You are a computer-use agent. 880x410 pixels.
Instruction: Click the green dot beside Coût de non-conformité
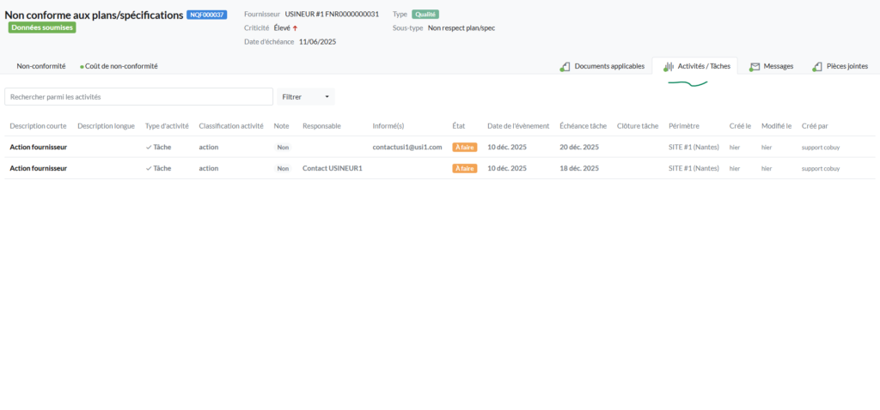82,67
